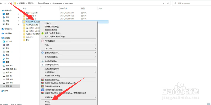The width and height of the screenshot is (211, 105).
Task: Sort by the 类型 column header
Action: tap(83, 8)
